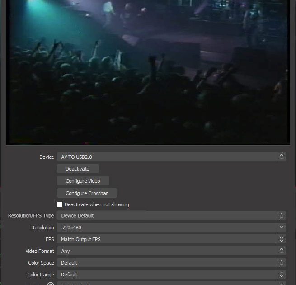The width and height of the screenshot is (296, 285).
Task: Open the Configure Video dialog
Action: coord(83,181)
